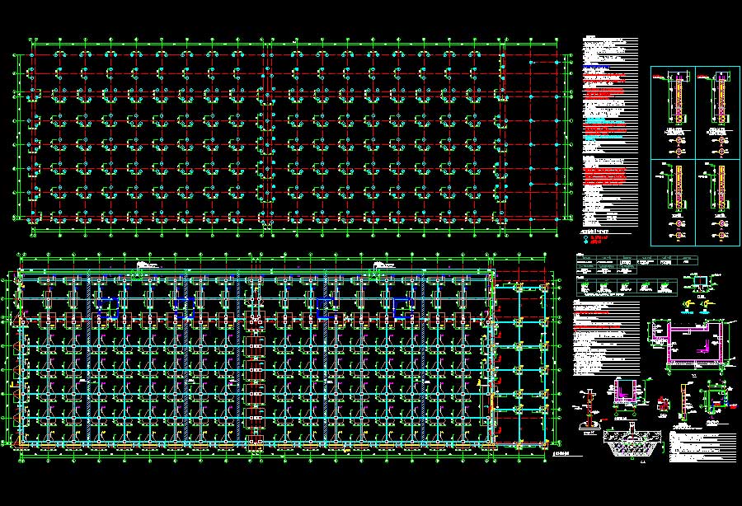Select the notes block below the green tables
742x506 pixels.
click(x=607, y=338)
